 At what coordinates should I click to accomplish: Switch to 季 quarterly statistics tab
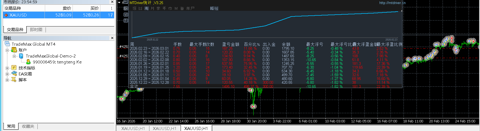(x=158, y=8)
